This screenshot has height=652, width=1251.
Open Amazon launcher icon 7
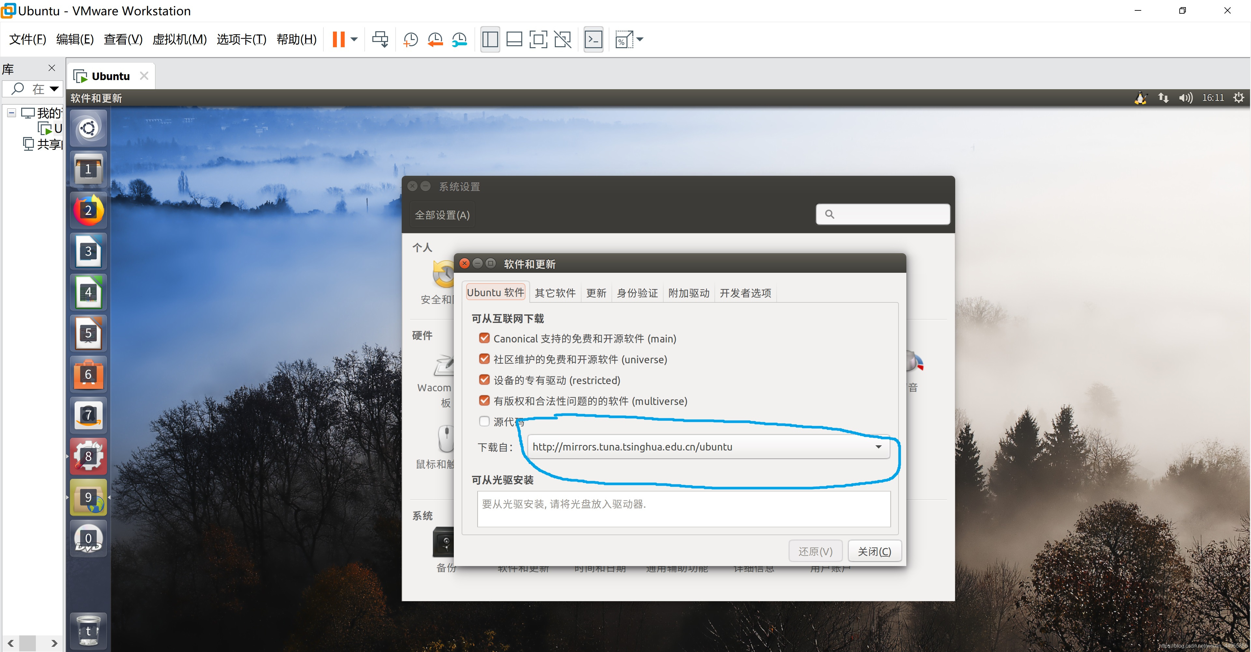pos(88,415)
